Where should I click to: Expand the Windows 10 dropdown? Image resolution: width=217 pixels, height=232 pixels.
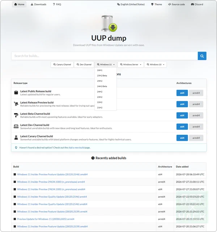(156, 65)
